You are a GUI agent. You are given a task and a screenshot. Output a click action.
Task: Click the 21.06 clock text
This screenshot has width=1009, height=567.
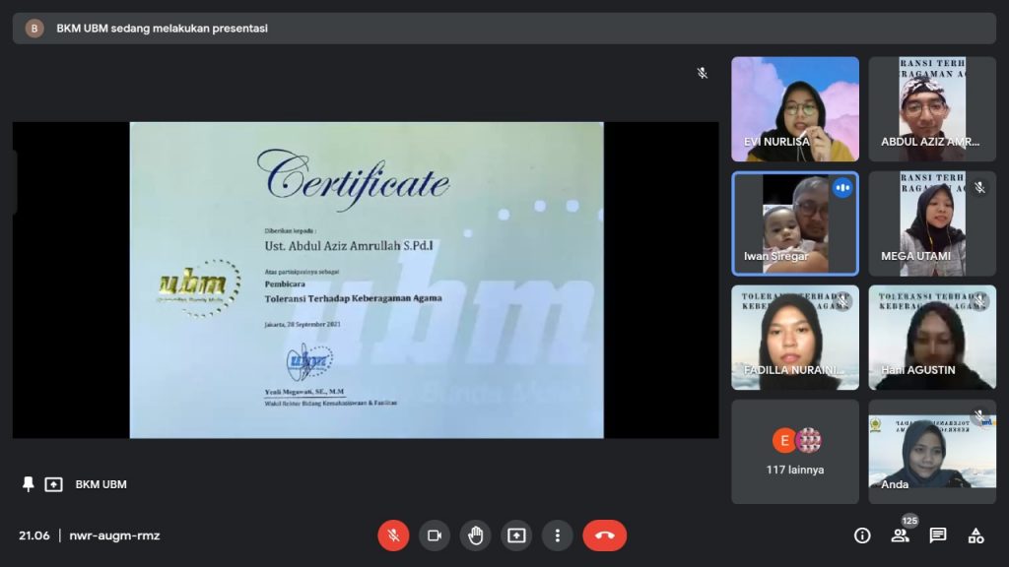point(34,535)
